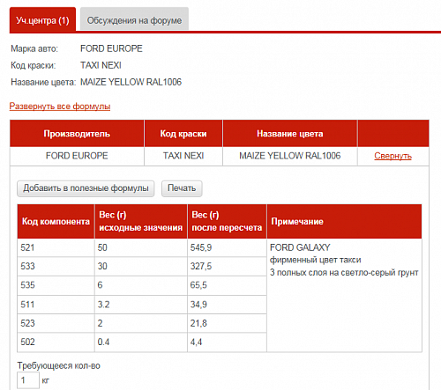This screenshot has height=390, width=441.
Task: Select FORD EUROPE cell in formula table
Action: [77, 156]
